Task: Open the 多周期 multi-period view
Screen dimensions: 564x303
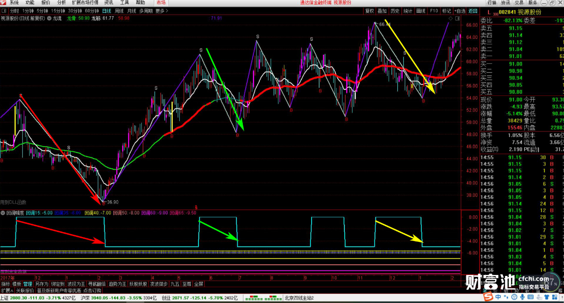Action: pyautogui.click(x=146, y=10)
